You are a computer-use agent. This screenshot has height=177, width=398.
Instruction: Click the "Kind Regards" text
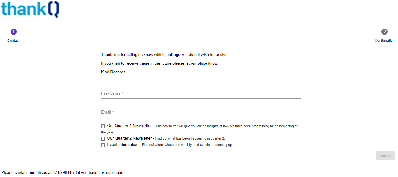point(113,72)
